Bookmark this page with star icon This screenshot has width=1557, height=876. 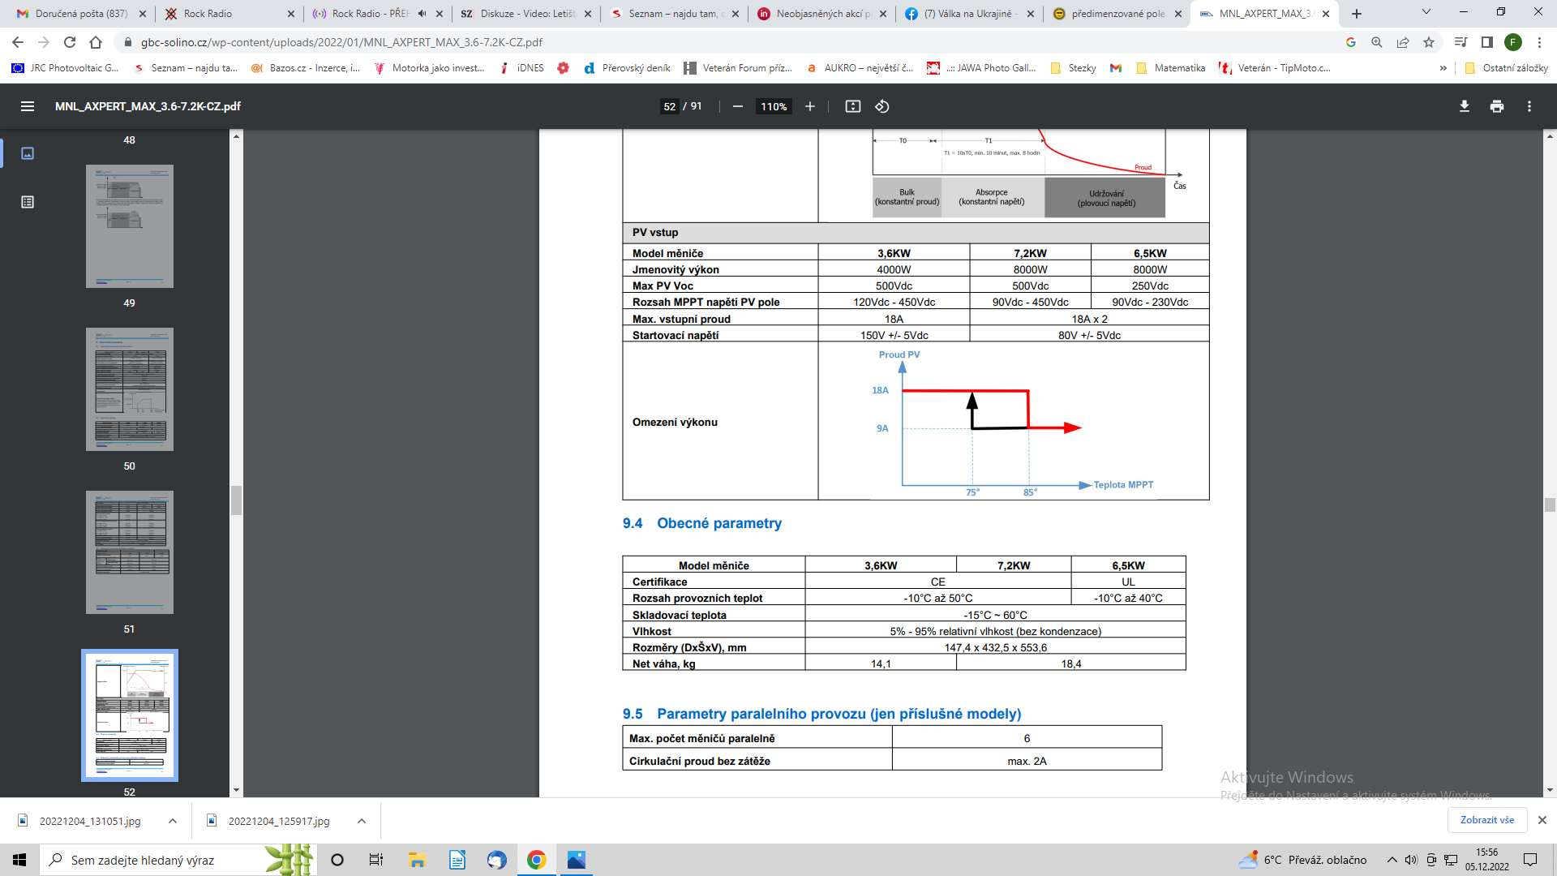(1429, 42)
